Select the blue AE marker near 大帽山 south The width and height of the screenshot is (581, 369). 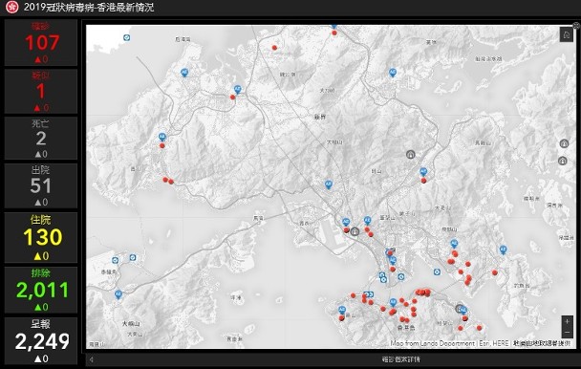tap(329, 184)
